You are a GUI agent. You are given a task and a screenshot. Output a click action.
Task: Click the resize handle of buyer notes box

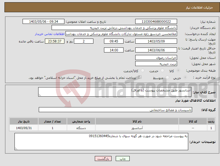coord(16,149)
